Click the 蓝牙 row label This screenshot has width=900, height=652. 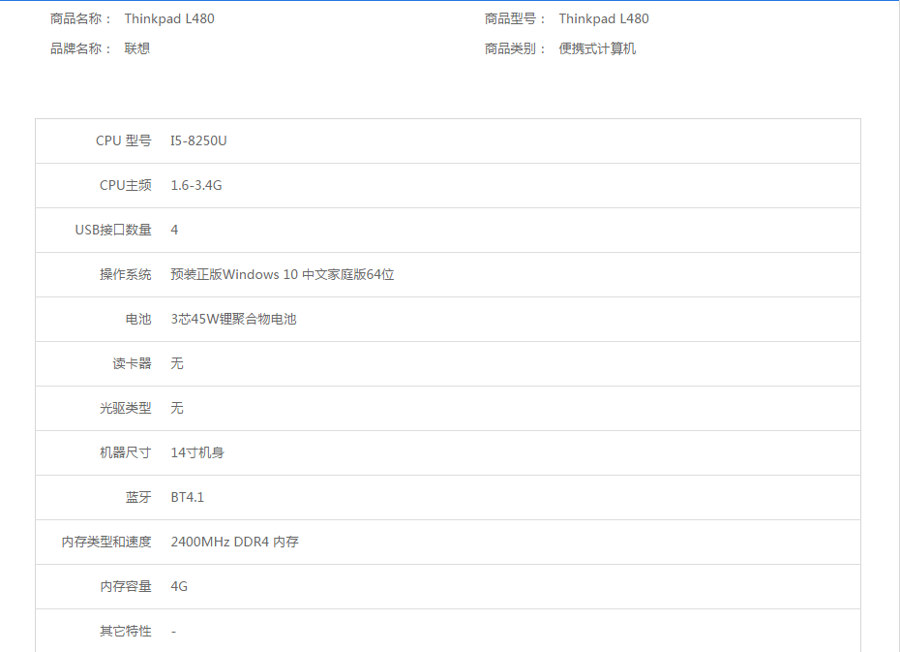[138, 497]
